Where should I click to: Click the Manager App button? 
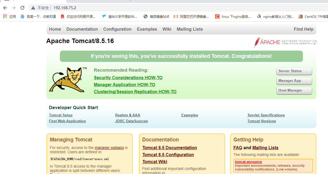(294, 81)
